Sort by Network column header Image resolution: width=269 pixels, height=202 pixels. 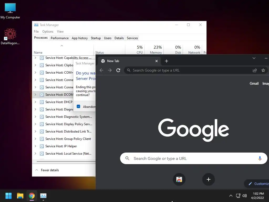(x=193, y=49)
